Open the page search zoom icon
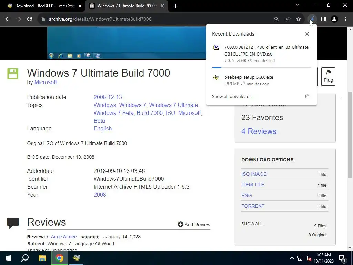 click(276, 19)
